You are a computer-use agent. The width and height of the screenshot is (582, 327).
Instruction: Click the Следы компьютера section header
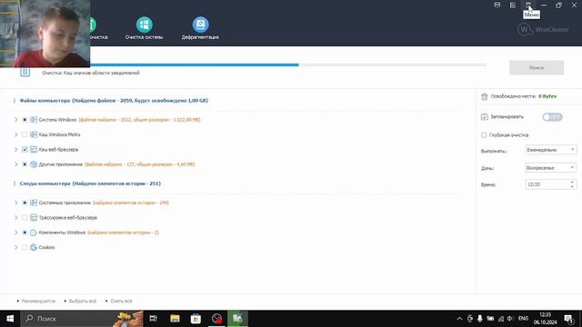[x=90, y=183]
